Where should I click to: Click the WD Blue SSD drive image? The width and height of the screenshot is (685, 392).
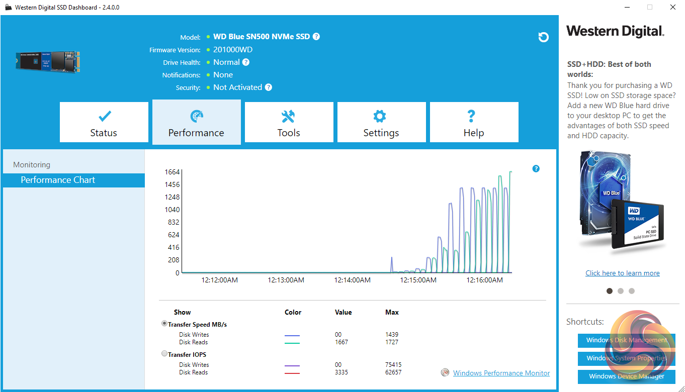pyautogui.click(x=48, y=62)
